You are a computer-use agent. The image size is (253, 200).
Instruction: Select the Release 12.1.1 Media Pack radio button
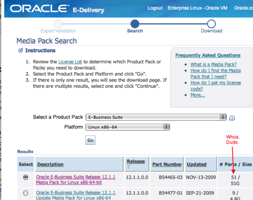[x=26, y=177]
